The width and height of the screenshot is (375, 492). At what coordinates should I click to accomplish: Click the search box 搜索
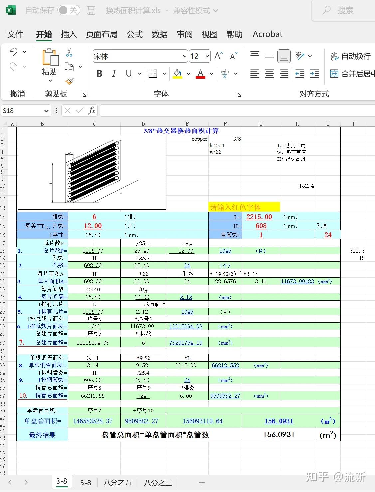coord(344,11)
